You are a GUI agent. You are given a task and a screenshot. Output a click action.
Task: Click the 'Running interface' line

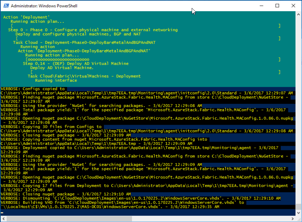coord(56,80)
